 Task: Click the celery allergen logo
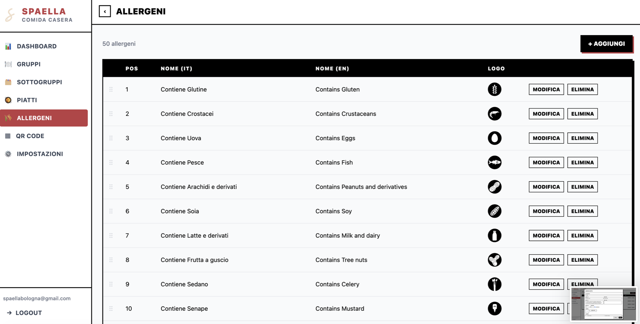(494, 284)
